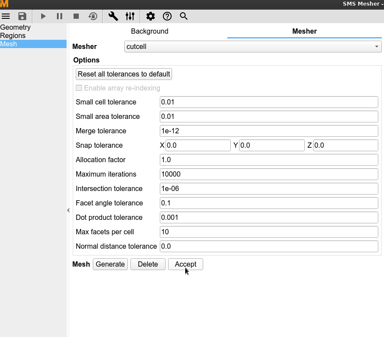Collapse the left navigation pane arrow

click(68, 210)
